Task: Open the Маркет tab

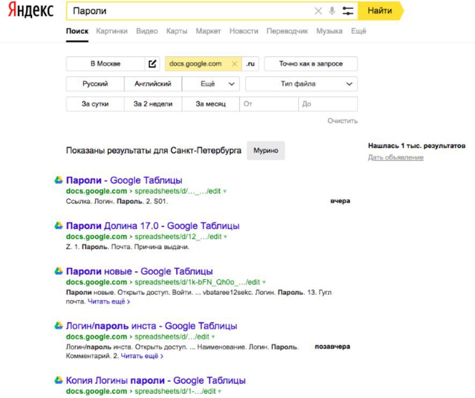Action: point(208,31)
